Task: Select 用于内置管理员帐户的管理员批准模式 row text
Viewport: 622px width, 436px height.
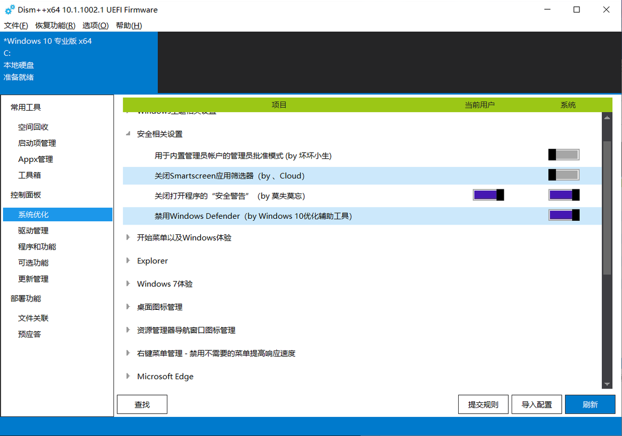Action: tap(243, 156)
